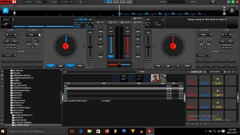Go to next sampler bank

coord(225,72)
